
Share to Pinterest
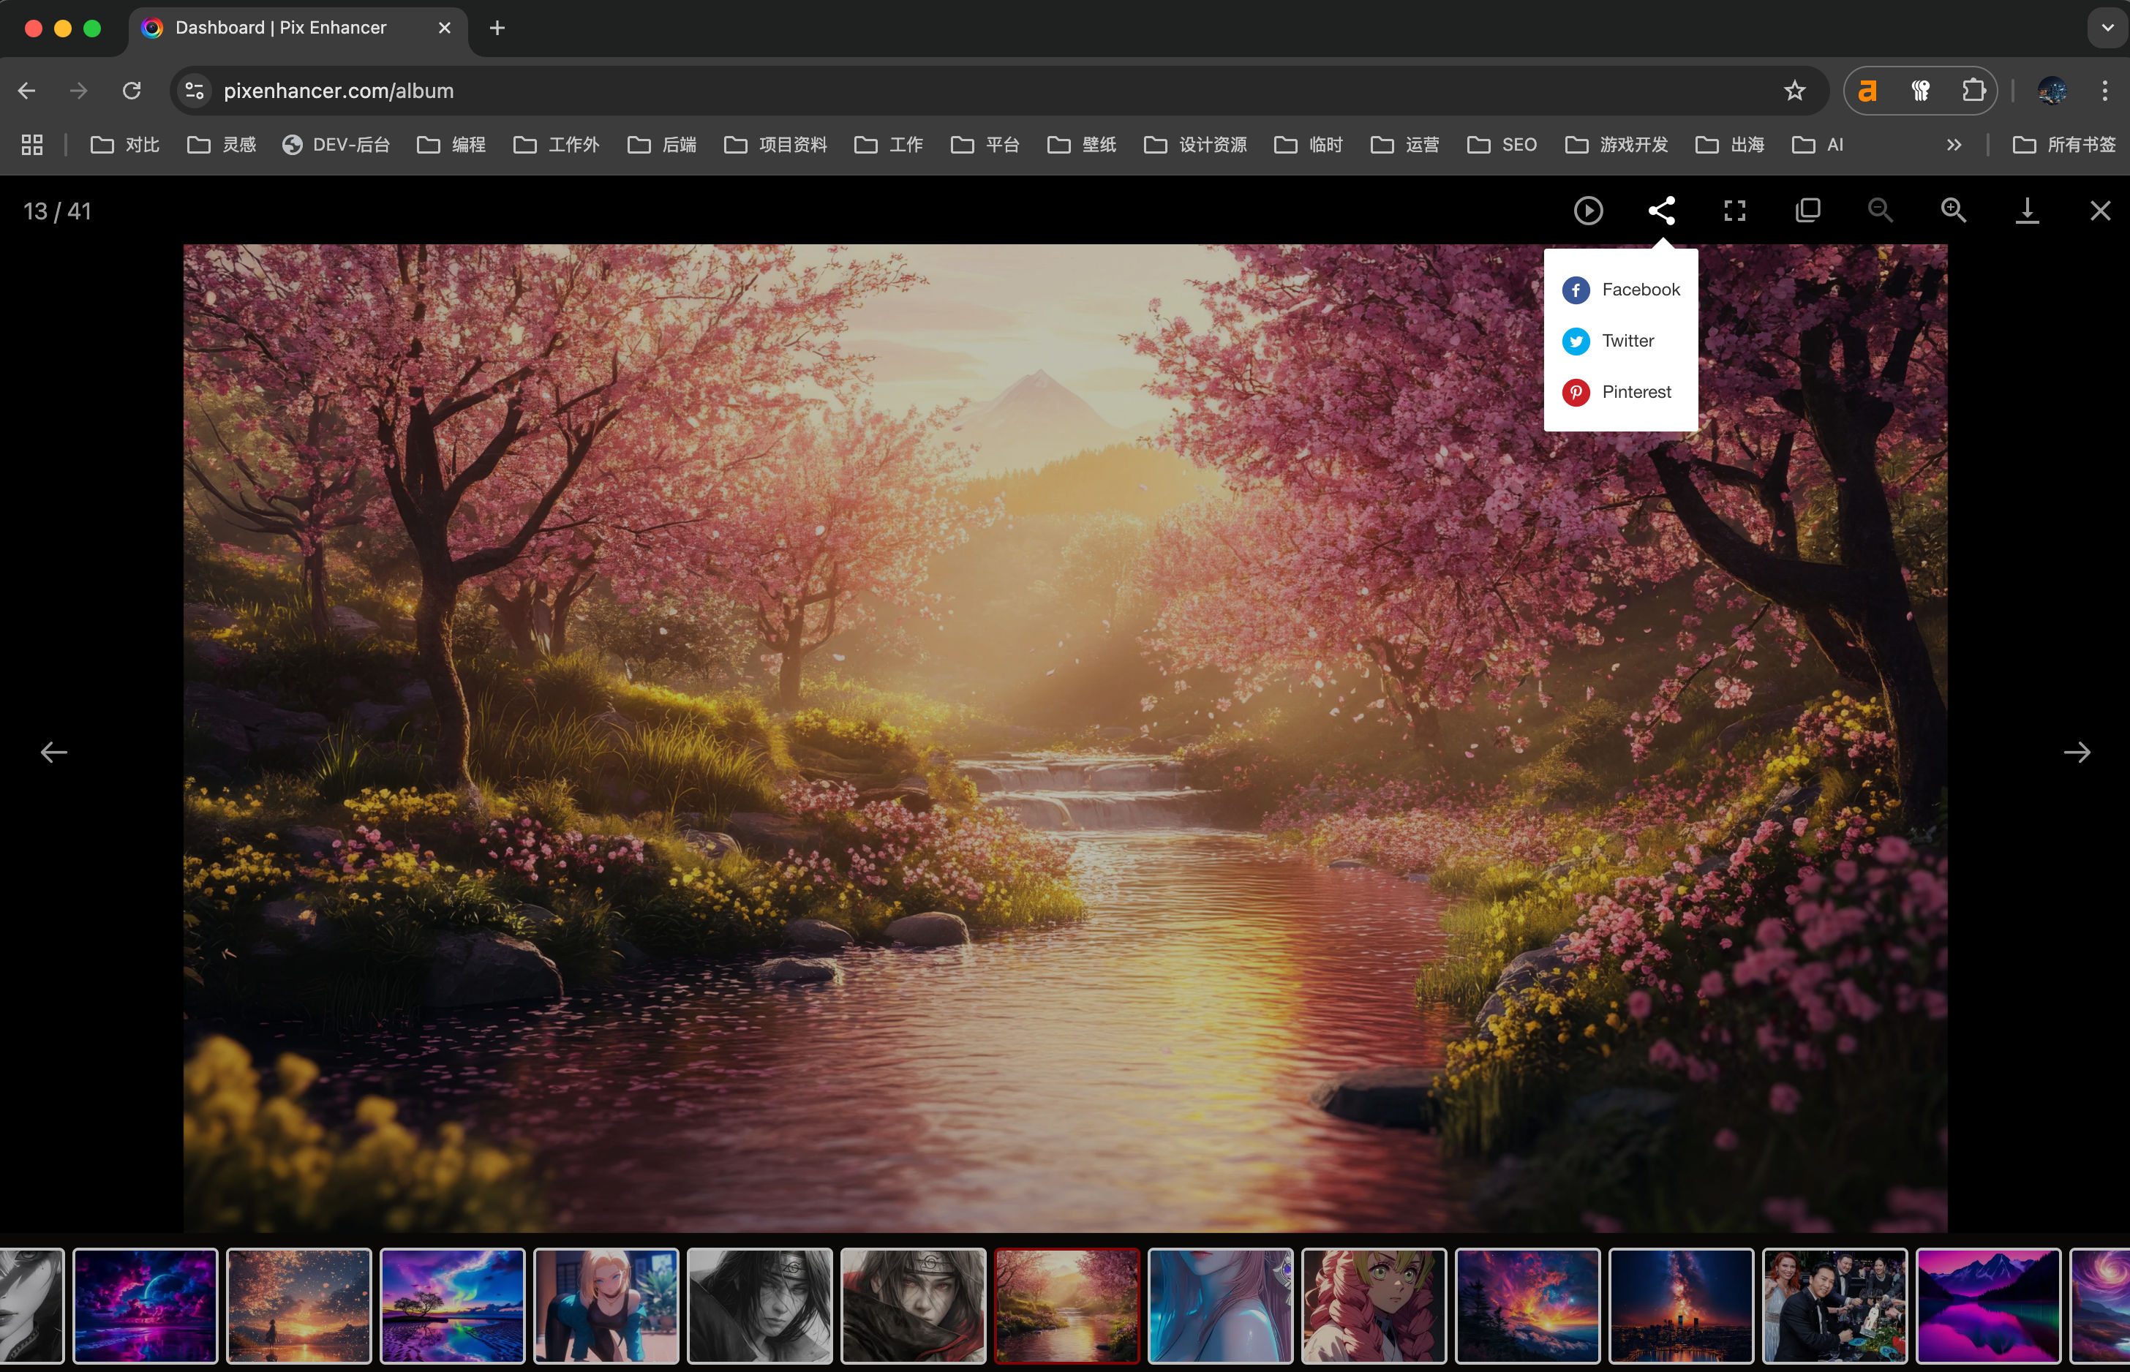pyautogui.click(x=1620, y=392)
